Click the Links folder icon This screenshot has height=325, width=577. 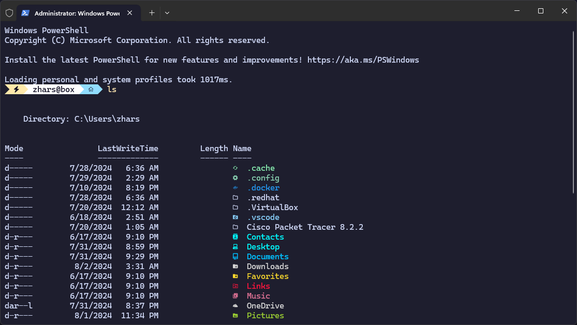[x=235, y=286]
